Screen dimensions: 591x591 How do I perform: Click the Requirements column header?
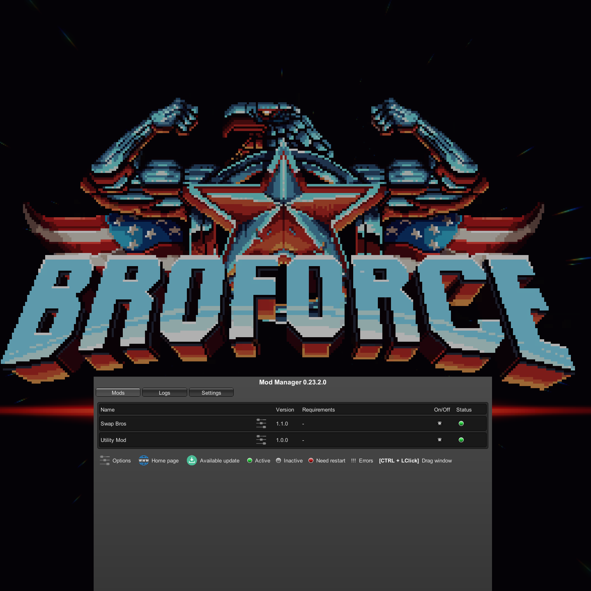tap(318, 410)
